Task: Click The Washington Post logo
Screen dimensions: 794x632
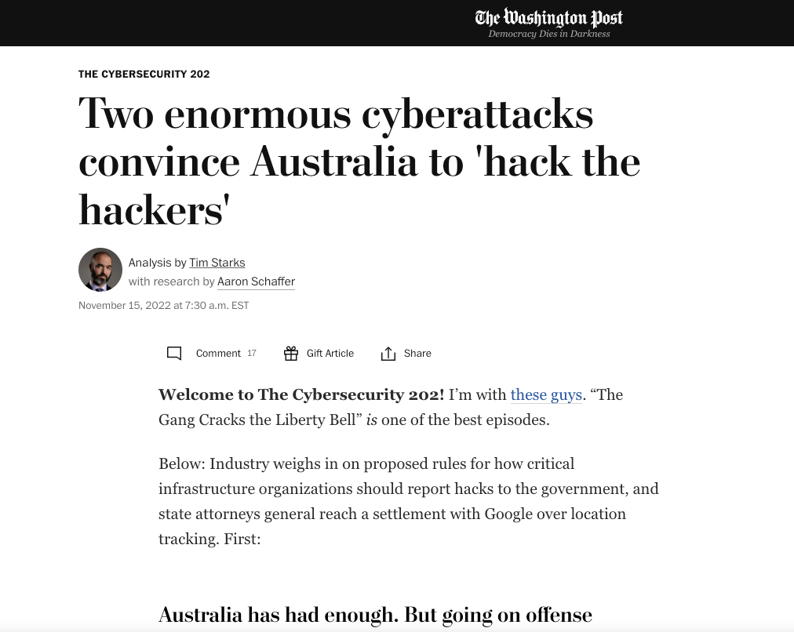Action: click(x=548, y=17)
